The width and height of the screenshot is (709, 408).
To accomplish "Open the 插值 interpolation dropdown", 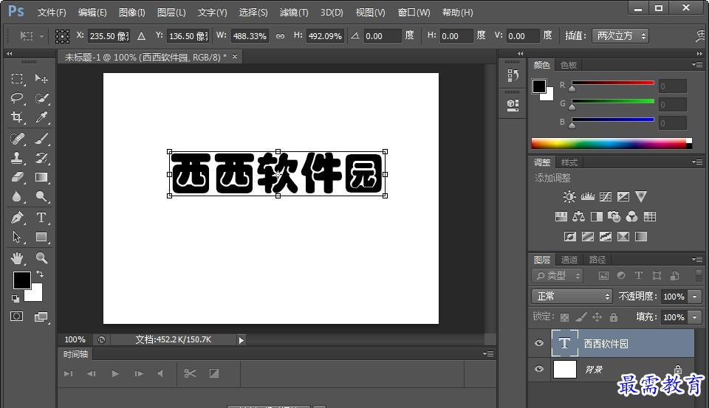I will (x=620, y=35).
